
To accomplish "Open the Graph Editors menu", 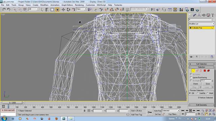I will click(67, 5).
